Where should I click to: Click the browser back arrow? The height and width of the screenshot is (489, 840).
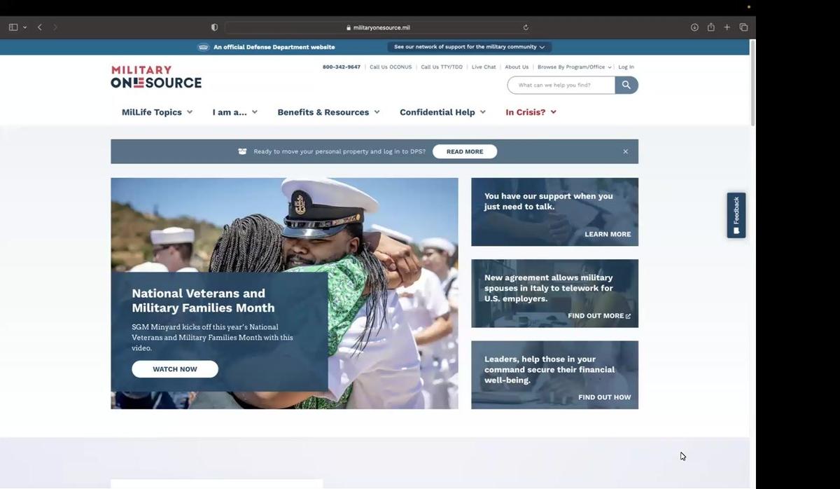point(40,27)
